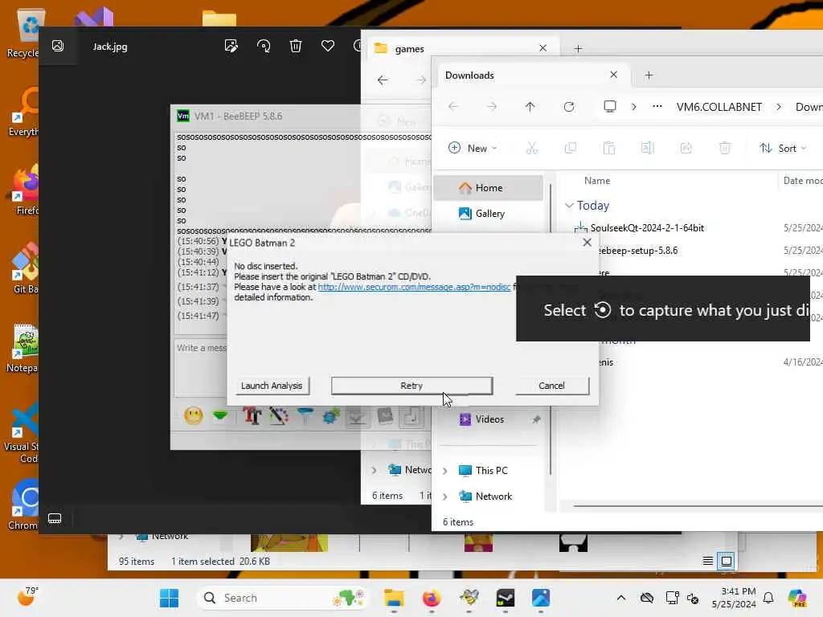Click the Copy icon in Downloads toolbar

[x=570, y=149]
